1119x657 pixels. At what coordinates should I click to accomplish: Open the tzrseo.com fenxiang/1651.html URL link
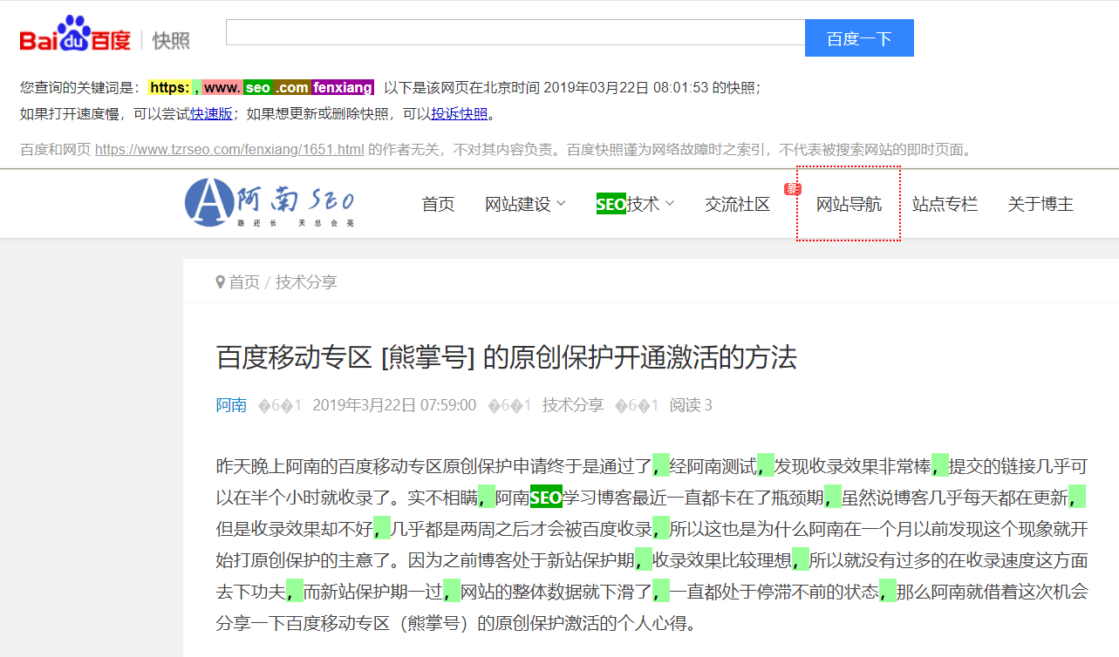point(229,149)
